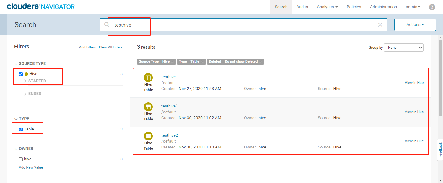Click the Hive table icon for testhive1
This screenshot has height=183, width=443.
tap(148, 107)
